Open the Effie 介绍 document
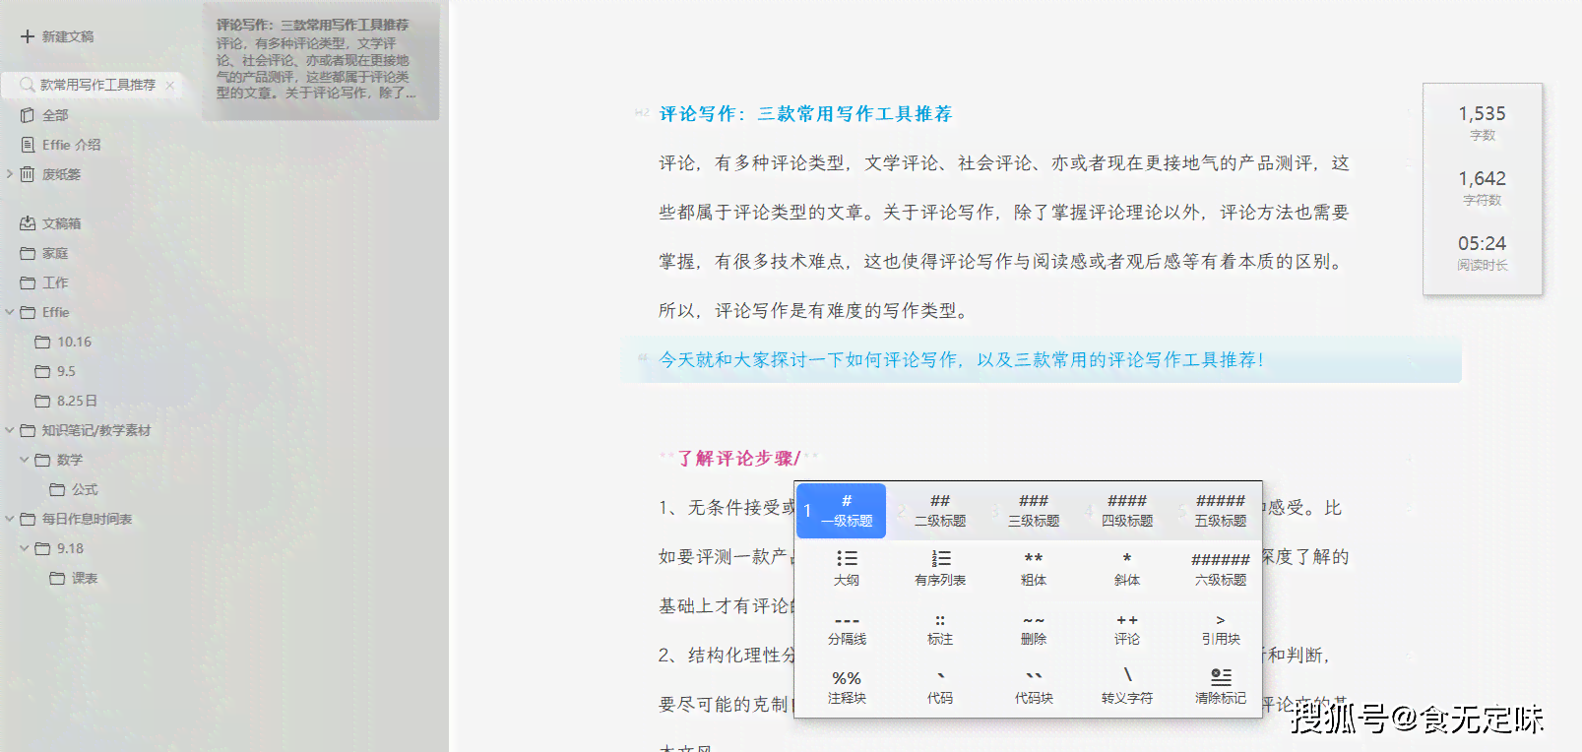 point(71,145)
